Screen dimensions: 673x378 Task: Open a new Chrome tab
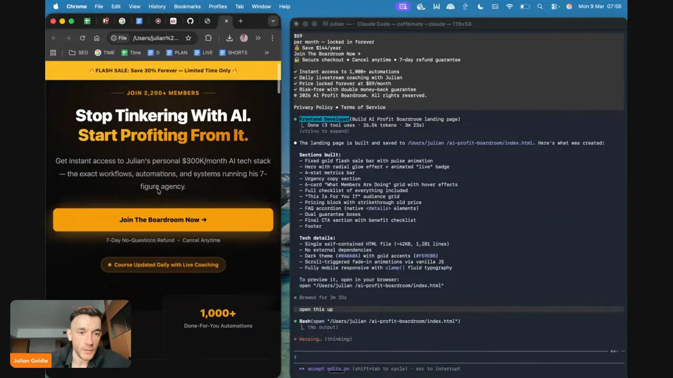pos(241,21)
